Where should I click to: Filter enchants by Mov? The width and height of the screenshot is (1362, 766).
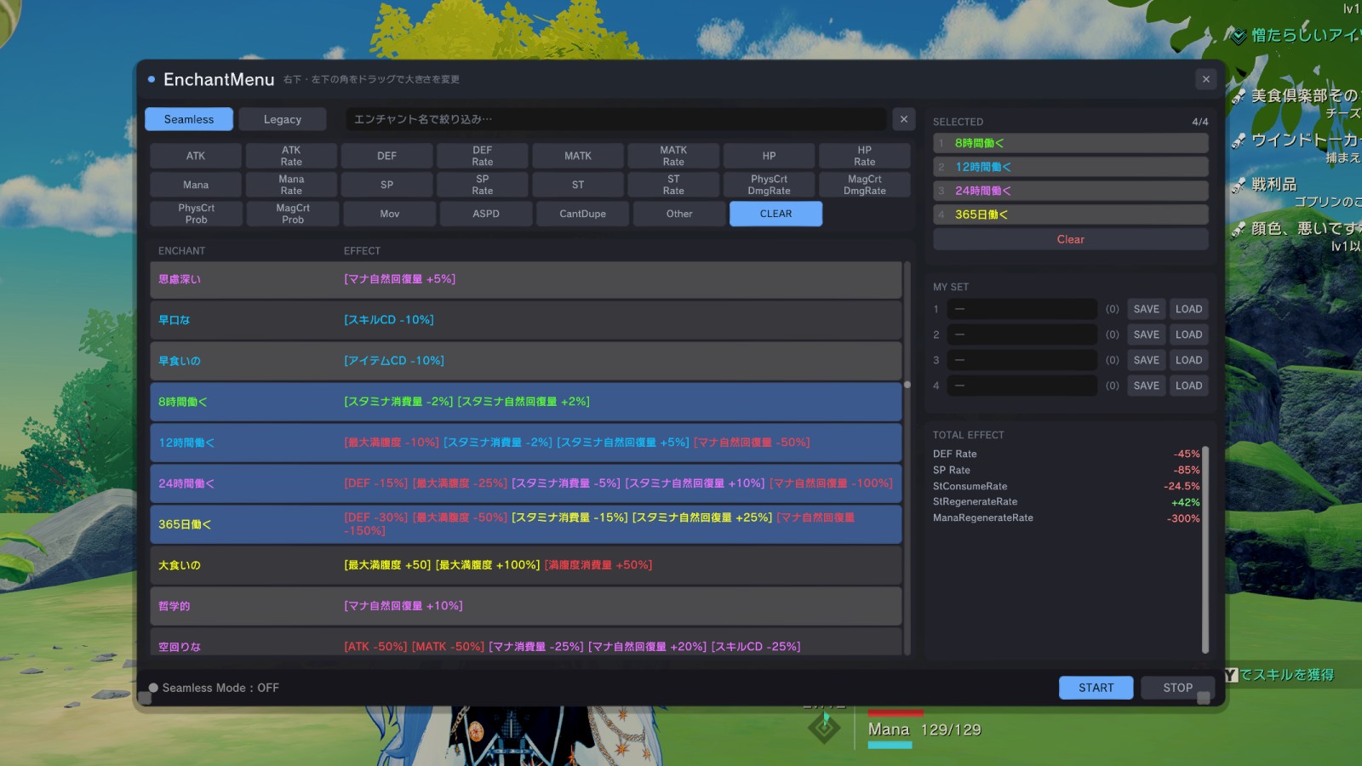(x=390, y=214)
